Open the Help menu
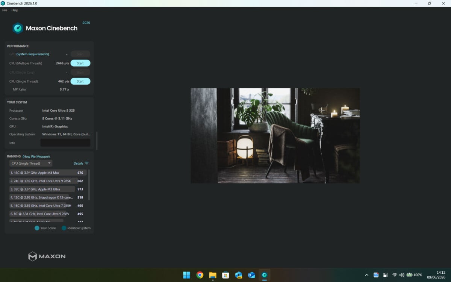The image size is (451, 282). pyautogui.click(x=15, y=10)
